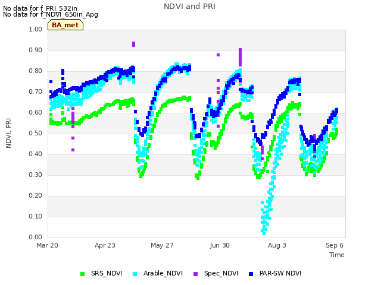Select the SRS_NDVI legend label
This screenshot has height=285, width=381.
pyautogui.click(x=107, y=273)
